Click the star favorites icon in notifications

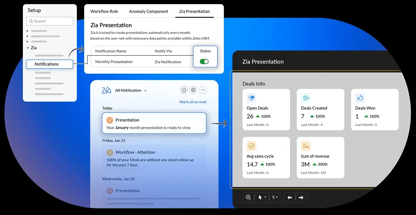pyautogui.click(x=184, y=90)
